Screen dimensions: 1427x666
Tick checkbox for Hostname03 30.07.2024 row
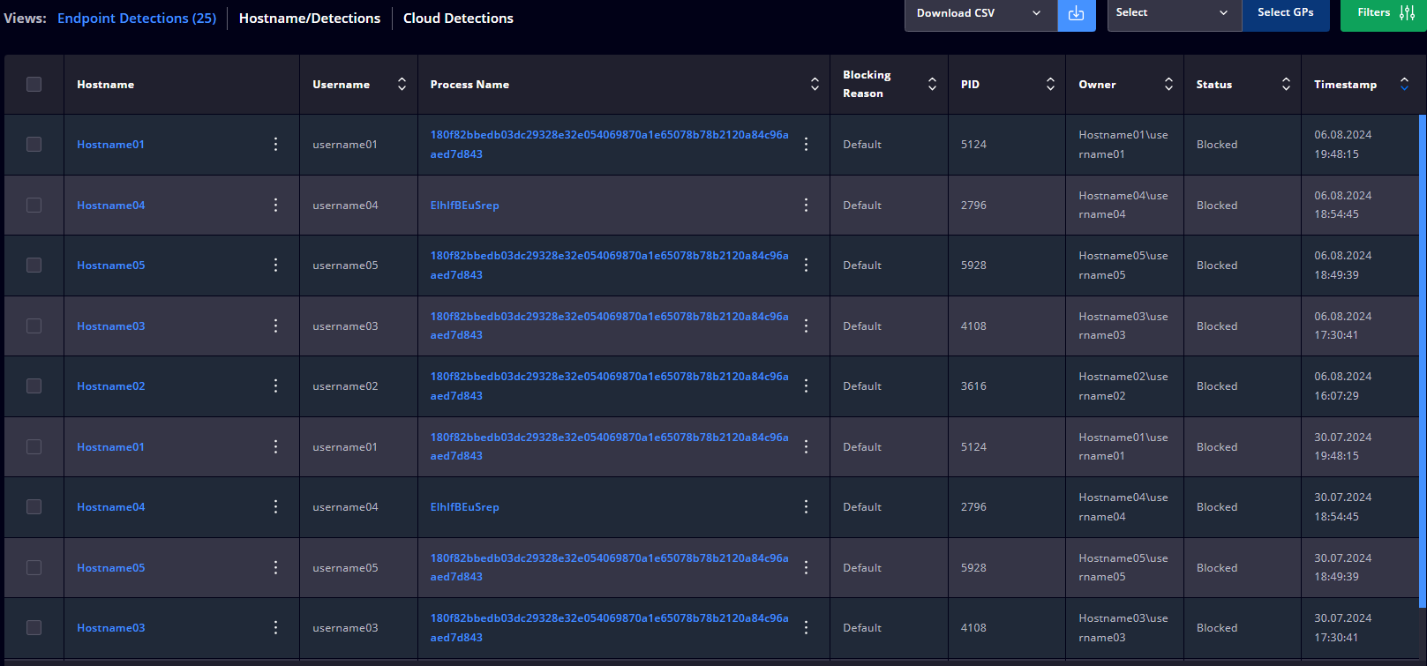34,627
